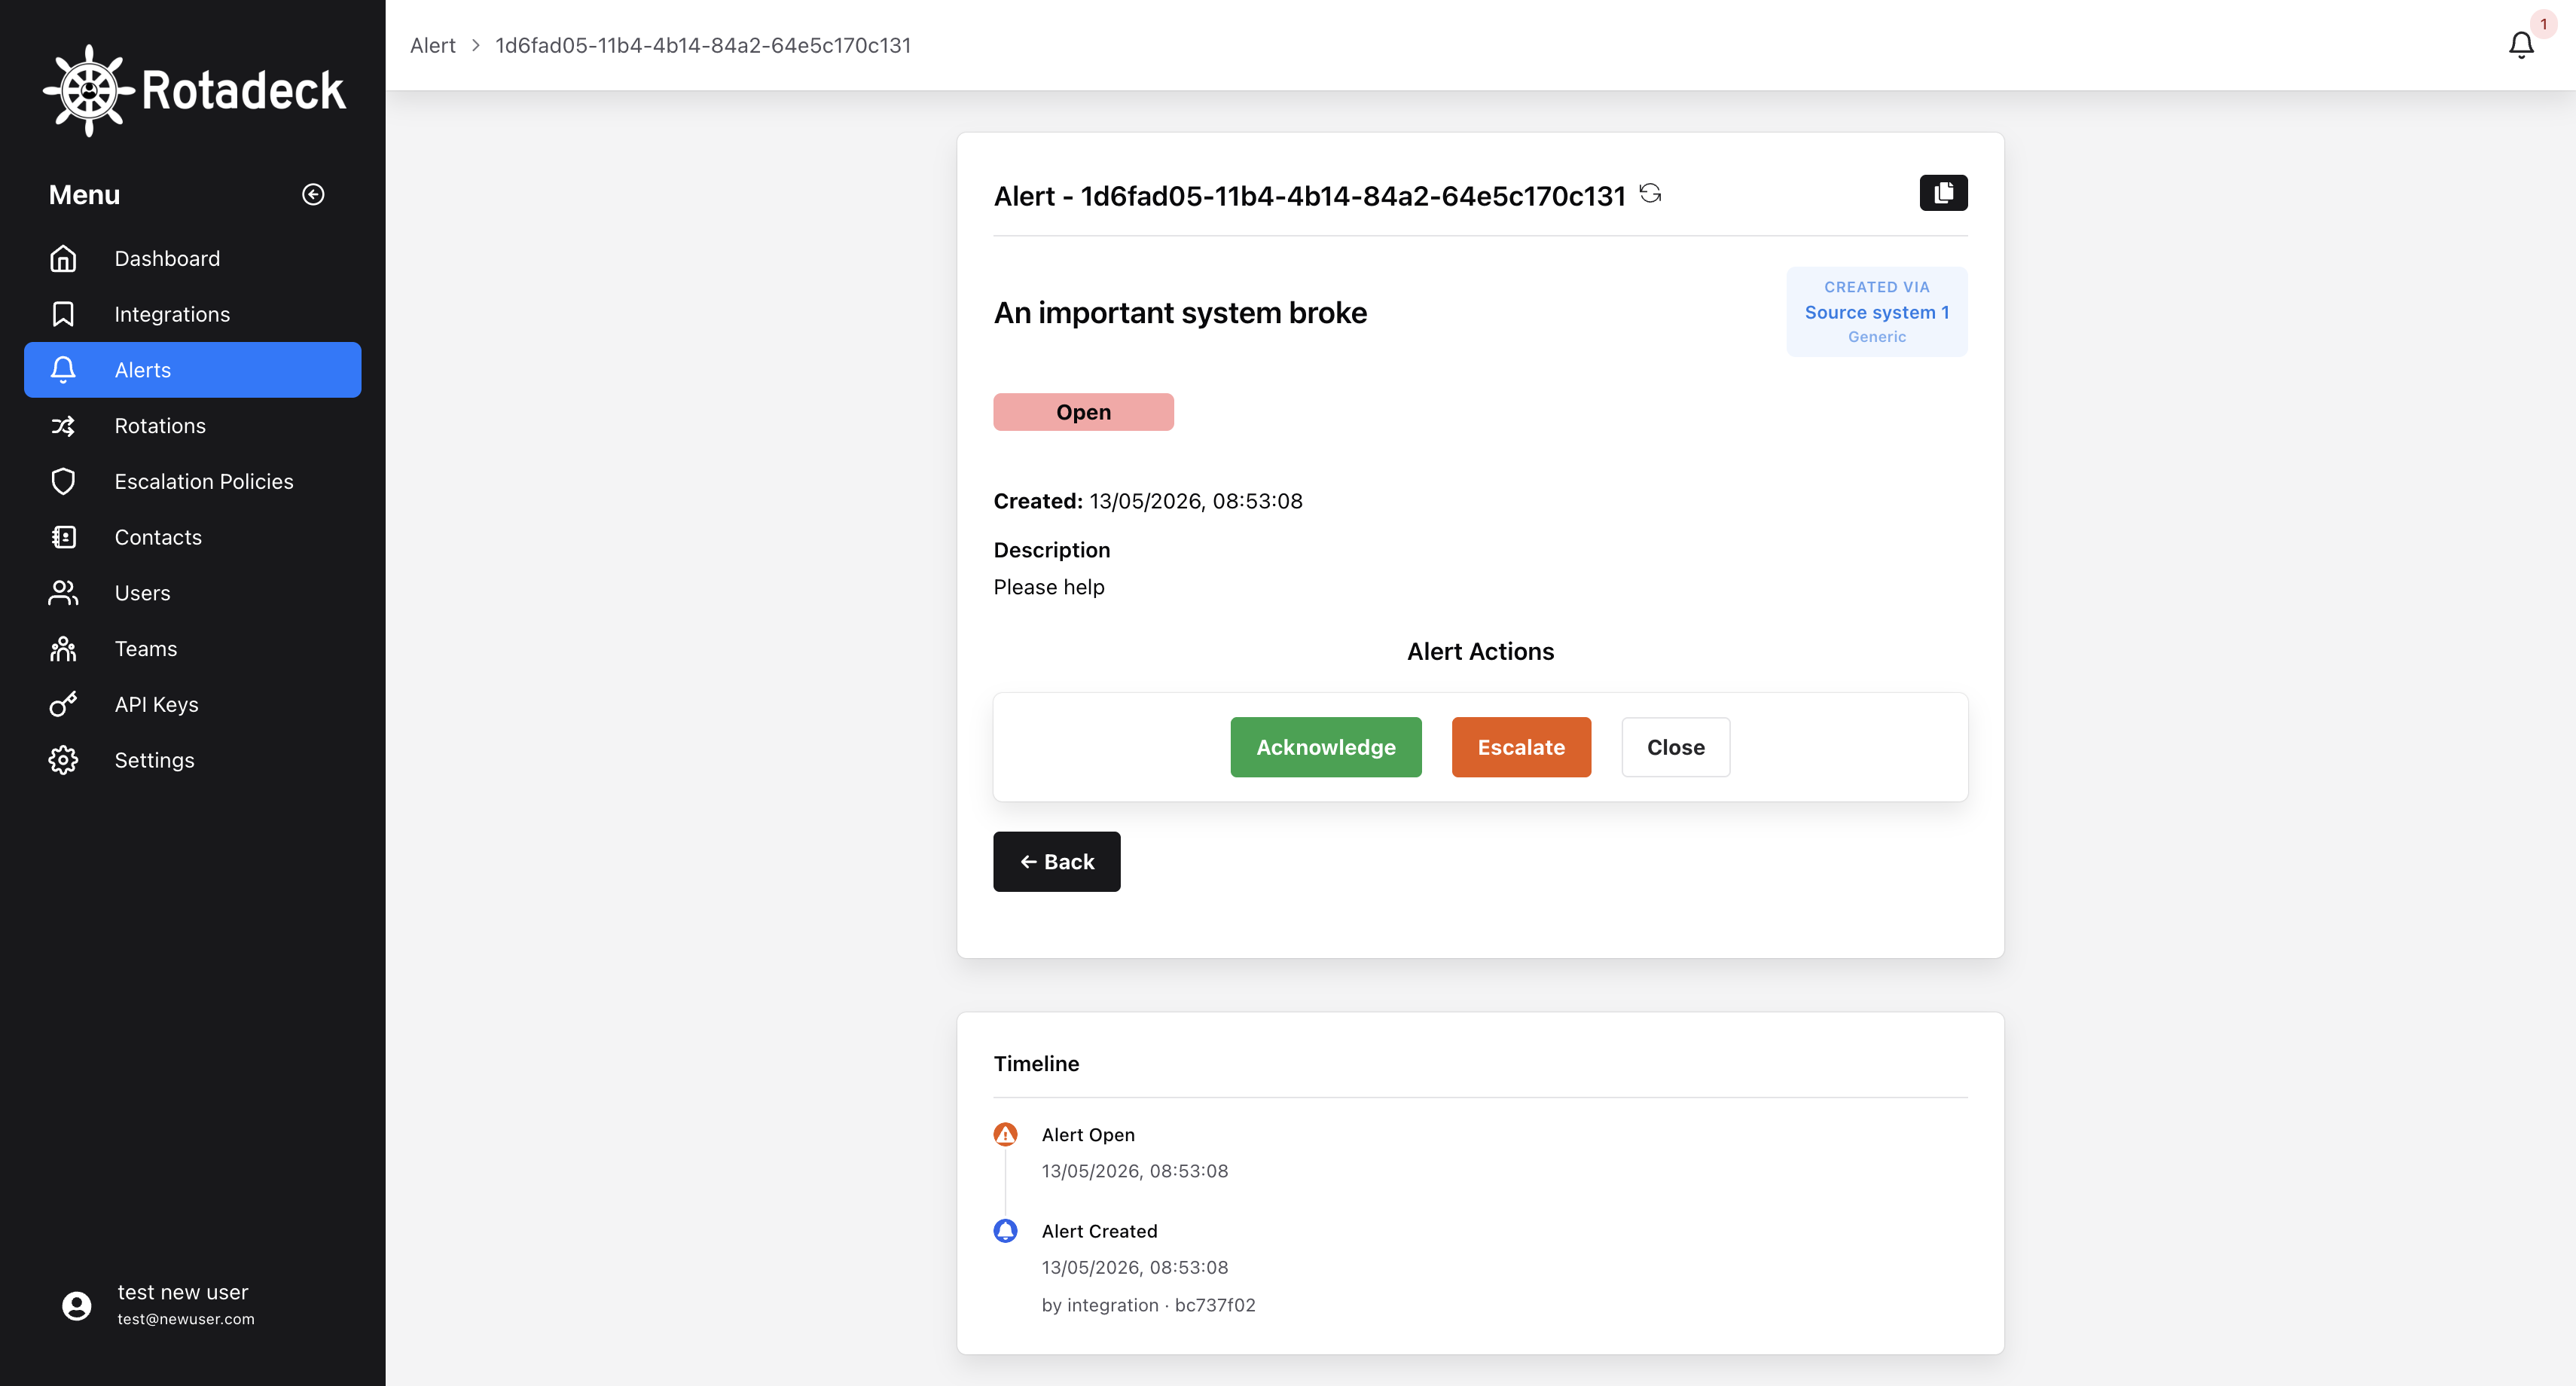Click the Created date 13/05/2026 value

point(1195,501)
